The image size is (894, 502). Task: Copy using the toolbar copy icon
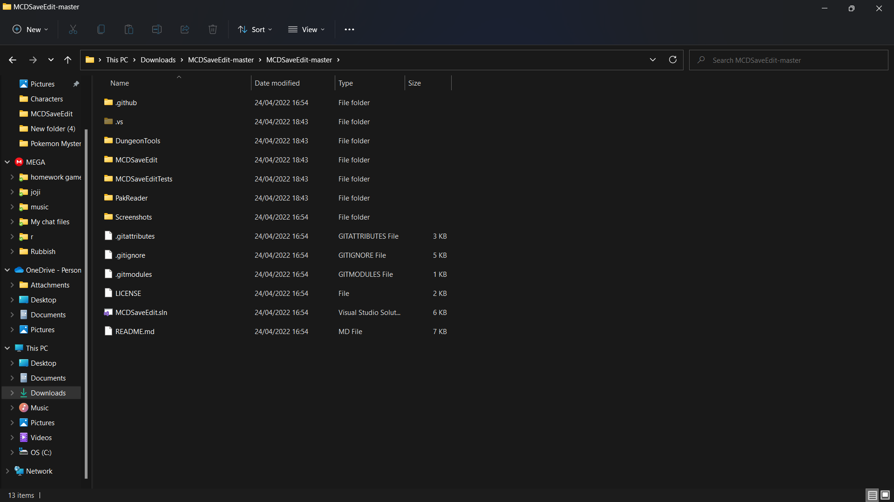point(101,29)
